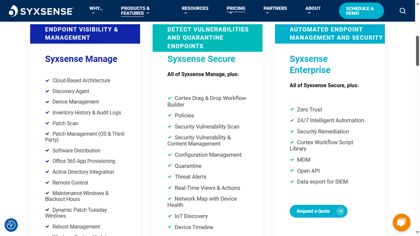The width and height of the screenshot is (420, 236).
Task: Click the checkmark beside Policies
Action: click(x=170, y=115)
